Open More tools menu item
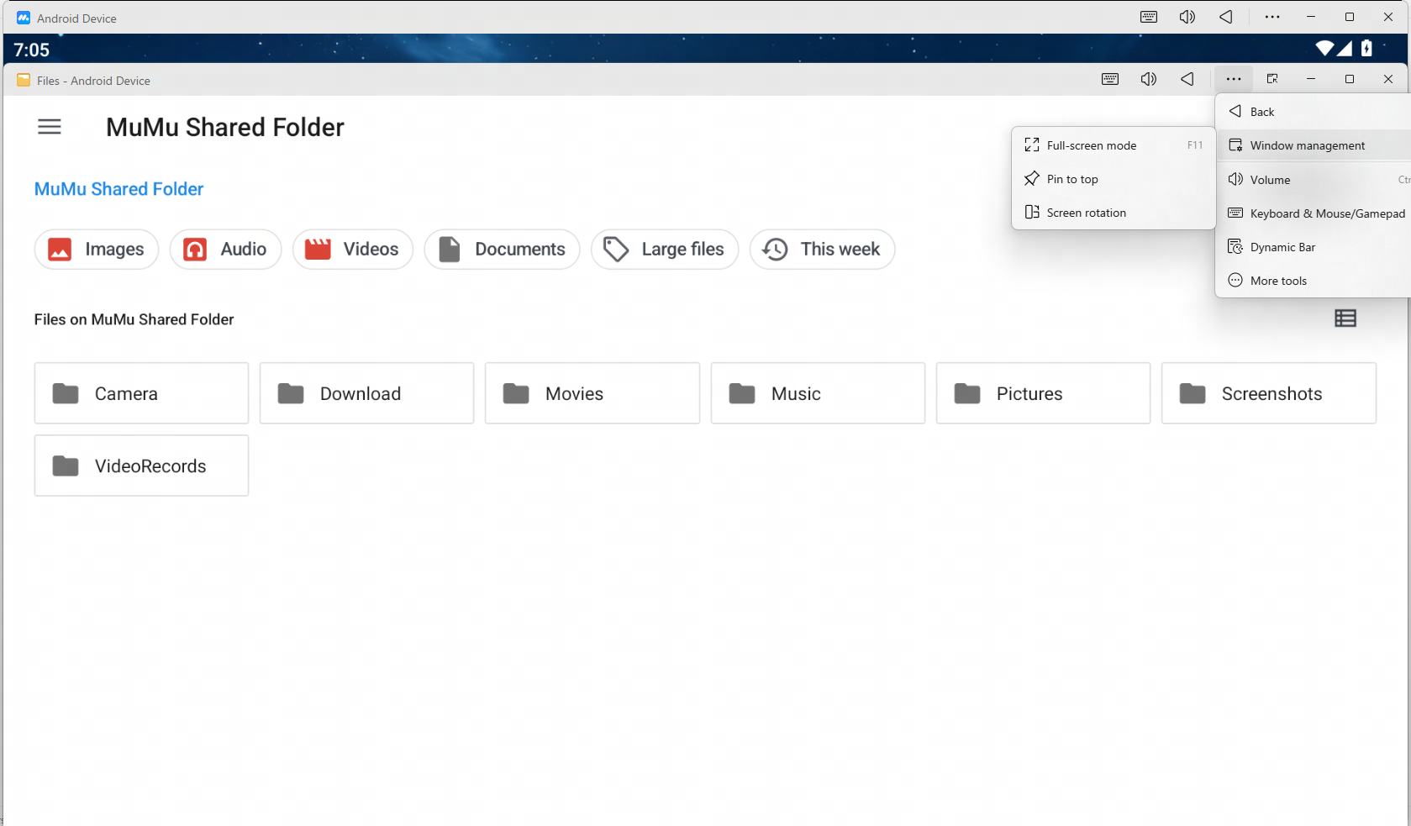Image resolution: width=1411 pixels, height=826 pixels. pyautogui.click(x=1313, y=281)
